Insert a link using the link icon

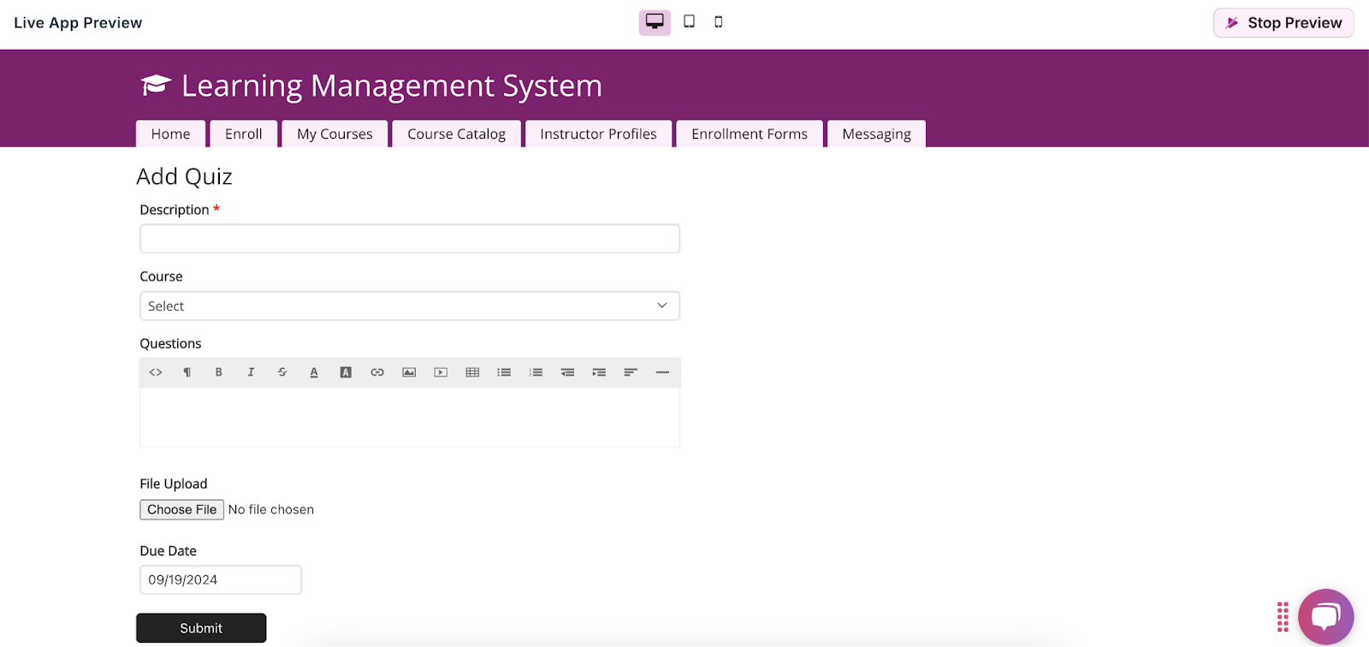click(x=377, y=372)
